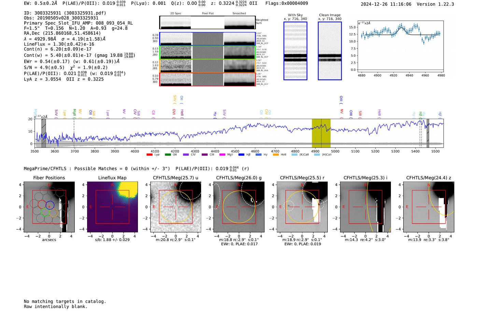Image resolution: width=478 pixels, height=325 pixels.
Task: Click the Obs: 20190505v028_3003325931 line
Action: (x=61, y=18)
